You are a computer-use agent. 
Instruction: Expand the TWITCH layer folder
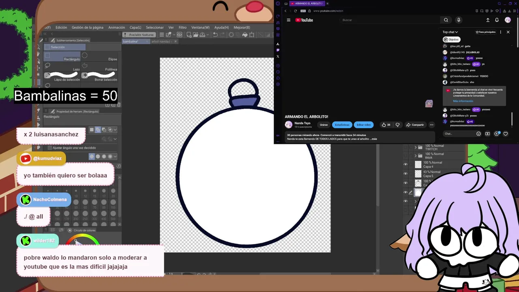pyautogui.click(x=416, y=148)
